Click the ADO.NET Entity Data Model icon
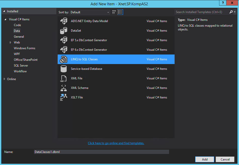 [63, 21]
